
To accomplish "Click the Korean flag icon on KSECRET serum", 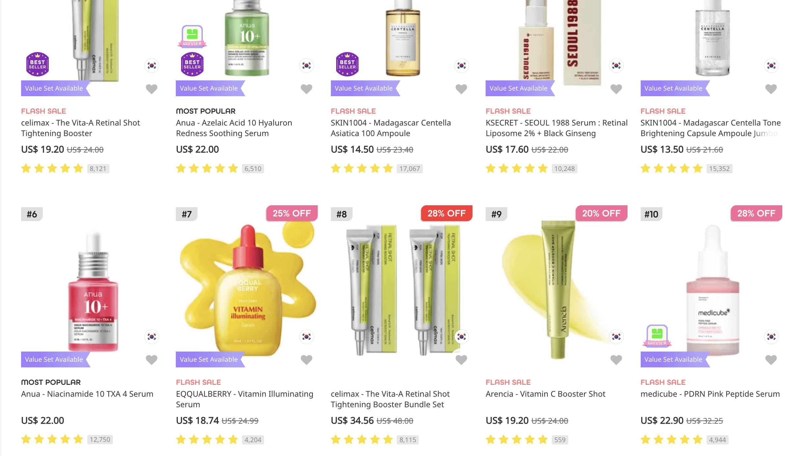I will pyautogui.click(x=616, y=66).
